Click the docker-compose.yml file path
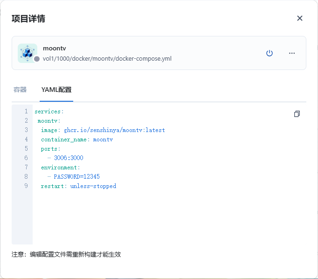Viewport: 318px width, 279px height. (x=107, y=59)
